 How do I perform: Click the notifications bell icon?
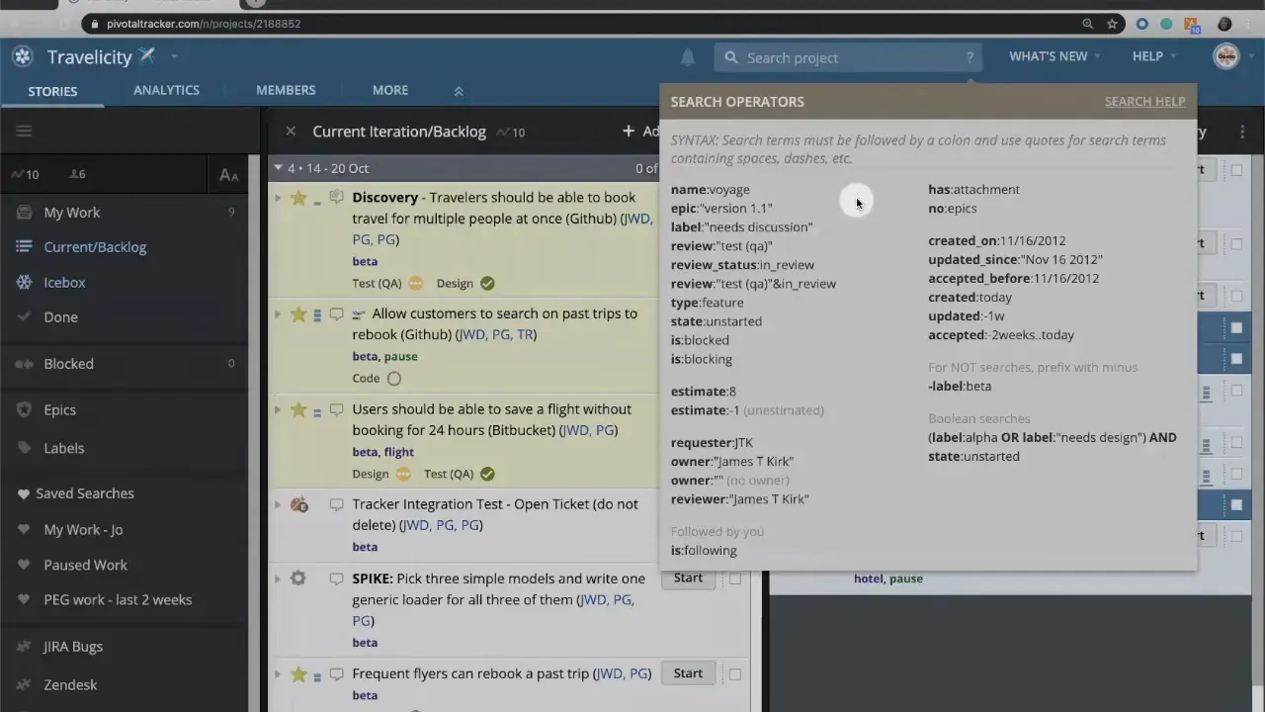pyautogui.click(x=688, y=57)
